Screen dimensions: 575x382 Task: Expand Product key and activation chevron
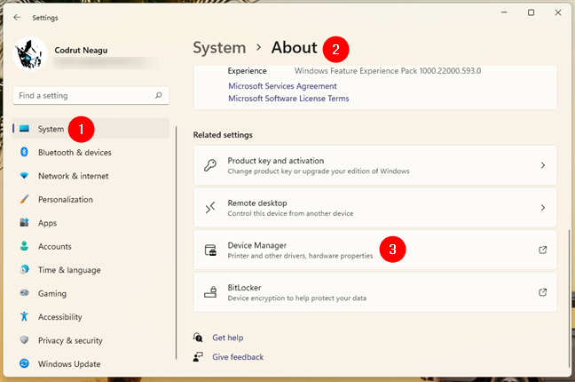click(543, 165)
